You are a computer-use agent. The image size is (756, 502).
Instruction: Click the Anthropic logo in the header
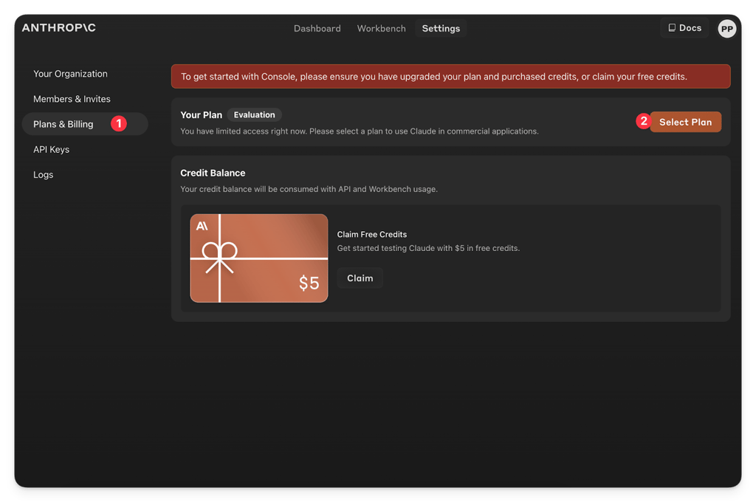tap(59, 28)
